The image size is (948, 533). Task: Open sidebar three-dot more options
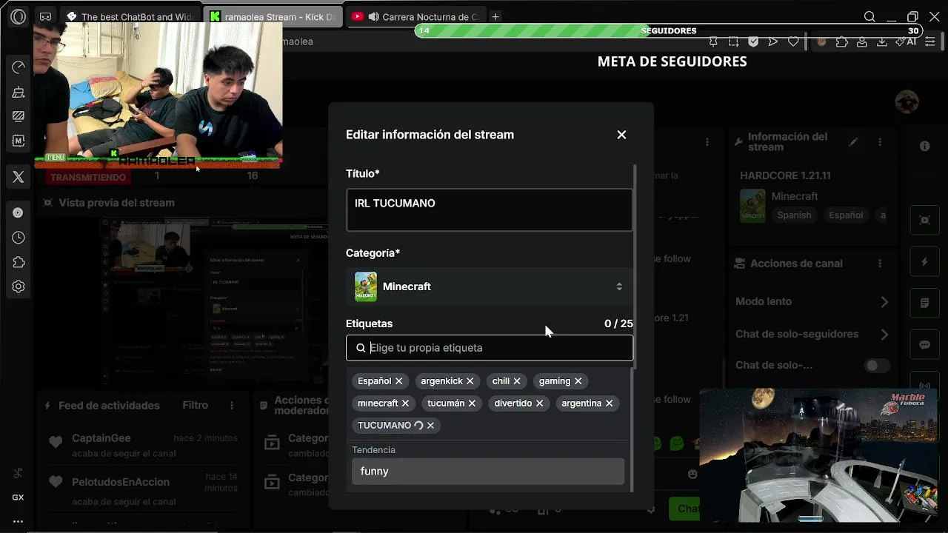19,521
